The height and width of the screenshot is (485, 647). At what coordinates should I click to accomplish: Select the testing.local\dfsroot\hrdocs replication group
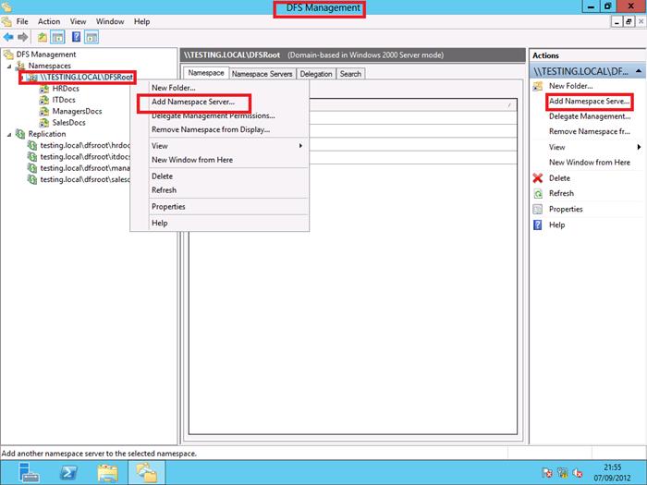85,145
